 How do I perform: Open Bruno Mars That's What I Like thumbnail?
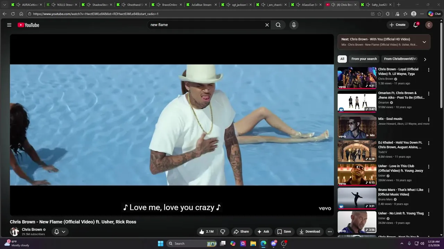click(x=357, y=198)
